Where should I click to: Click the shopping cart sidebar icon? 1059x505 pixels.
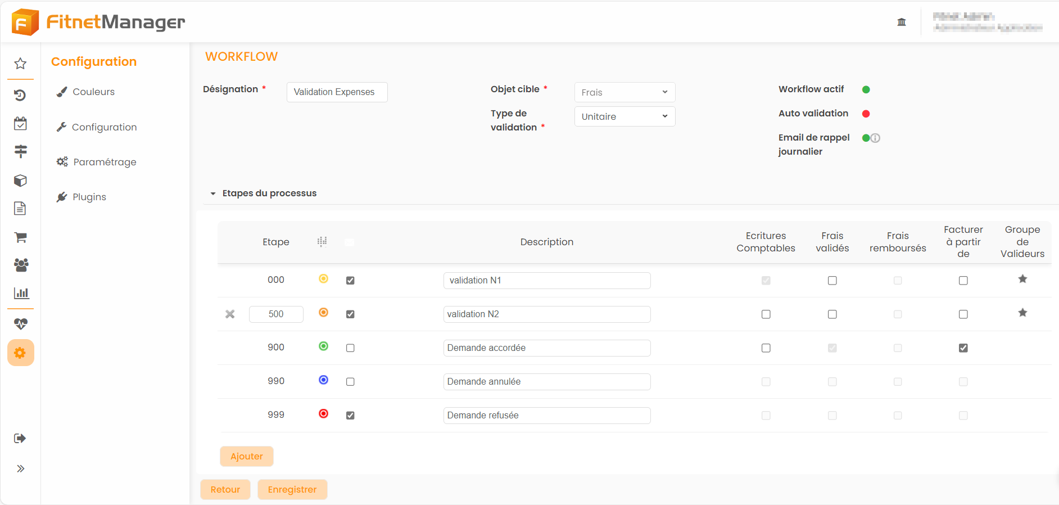(20, 237)
